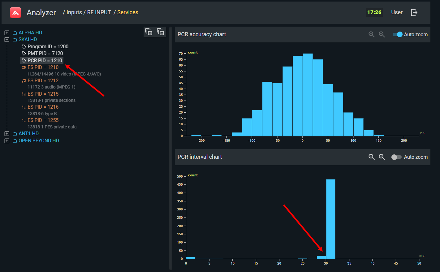Click the expand all services icon
Image resolution: width=440 pixels, height=272 pixels.
pos(149,32)
